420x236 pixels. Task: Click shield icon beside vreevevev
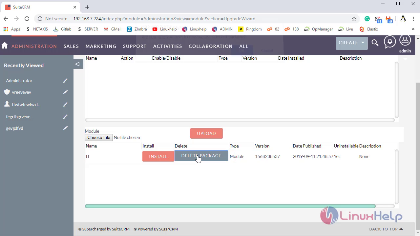pyautogui.click(x=7, y=92)
